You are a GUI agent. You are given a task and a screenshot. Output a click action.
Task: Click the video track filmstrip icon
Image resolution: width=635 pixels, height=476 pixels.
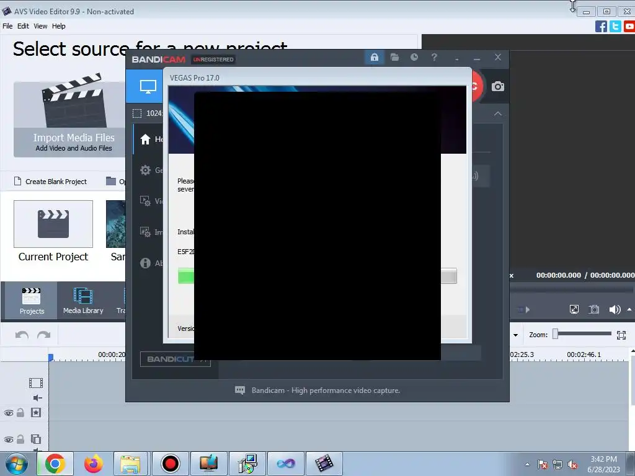coord(35,383)
